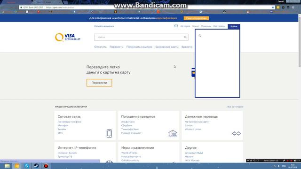This screenshot has height=169, width=301.
Task: Click the orange browser icon in taskbar
Action: [17, 166]
